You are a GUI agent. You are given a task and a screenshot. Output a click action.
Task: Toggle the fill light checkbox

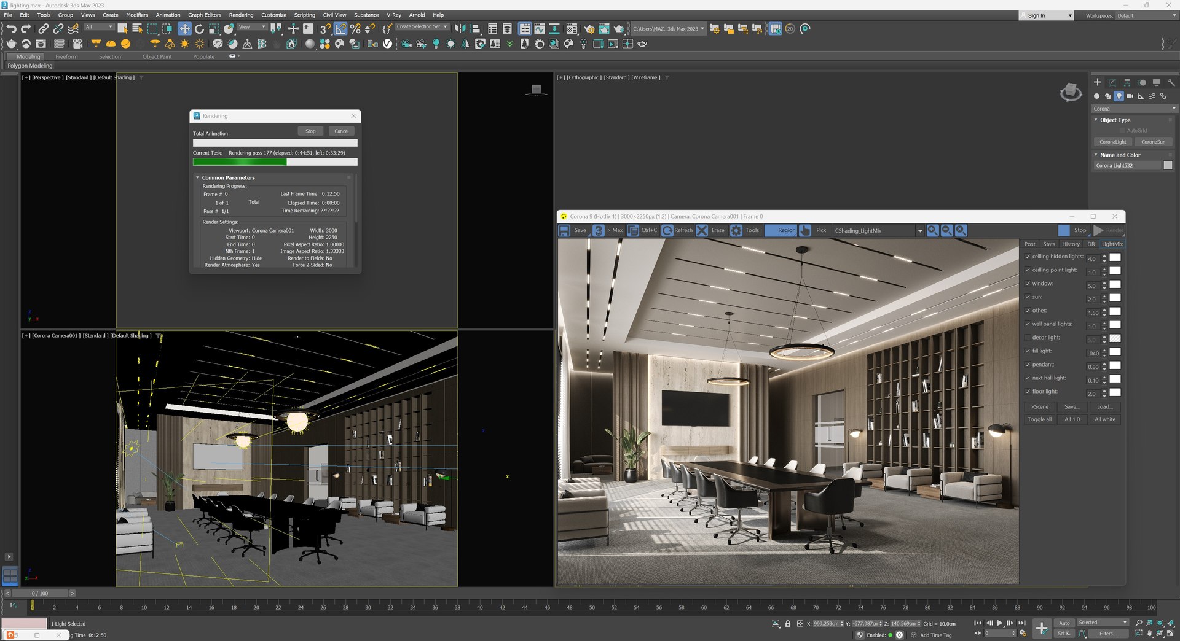tap(1028, 351)
